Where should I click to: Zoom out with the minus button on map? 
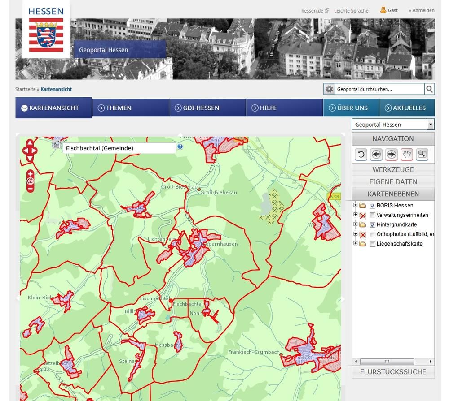[30, 189]
